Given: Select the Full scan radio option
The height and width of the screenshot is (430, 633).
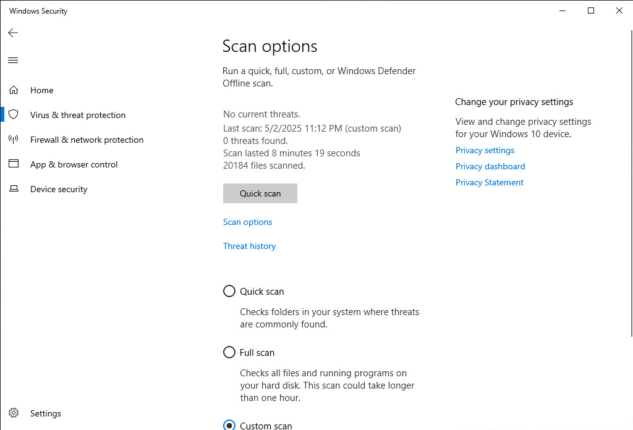Looking at the screenshot, I should 229,352.
